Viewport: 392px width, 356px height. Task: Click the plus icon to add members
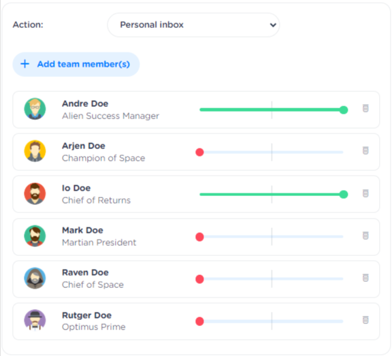click(x=24, y=64)
